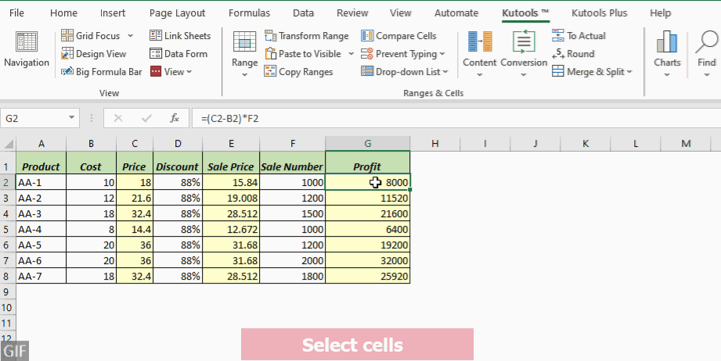
Task: Switch to the Kutools Plus tab
Action: 600,13
